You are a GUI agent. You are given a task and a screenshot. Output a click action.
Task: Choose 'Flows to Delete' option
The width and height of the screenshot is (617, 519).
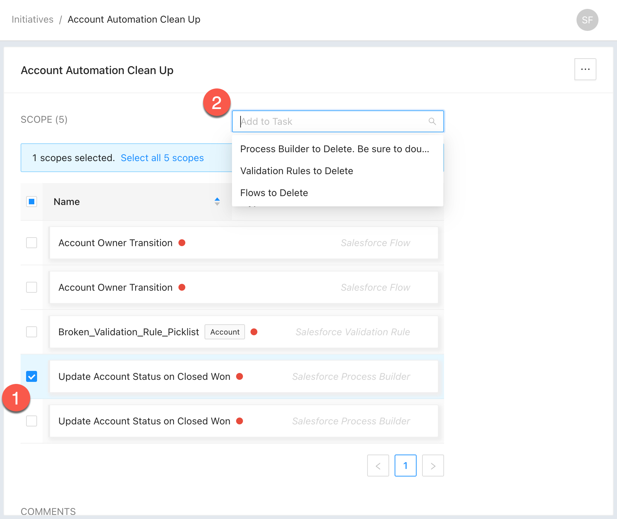(x=274, y=193)
